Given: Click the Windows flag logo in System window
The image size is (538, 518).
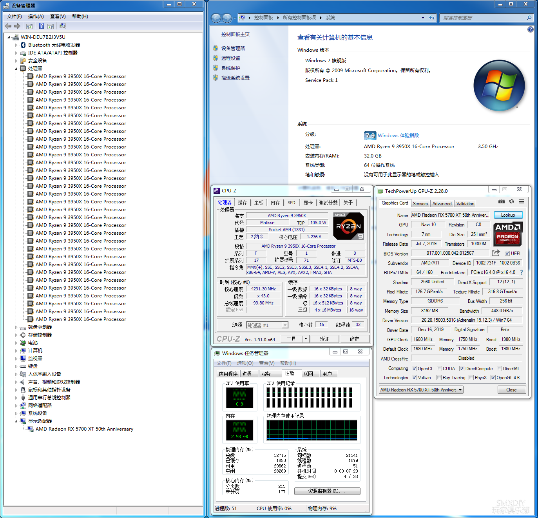Looking at the screenshot, I should pos(499,85).
